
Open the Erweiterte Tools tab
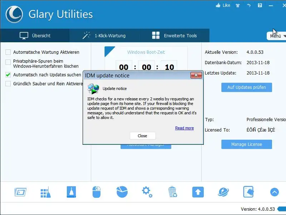pyautogui.click(x=174, y=35)
